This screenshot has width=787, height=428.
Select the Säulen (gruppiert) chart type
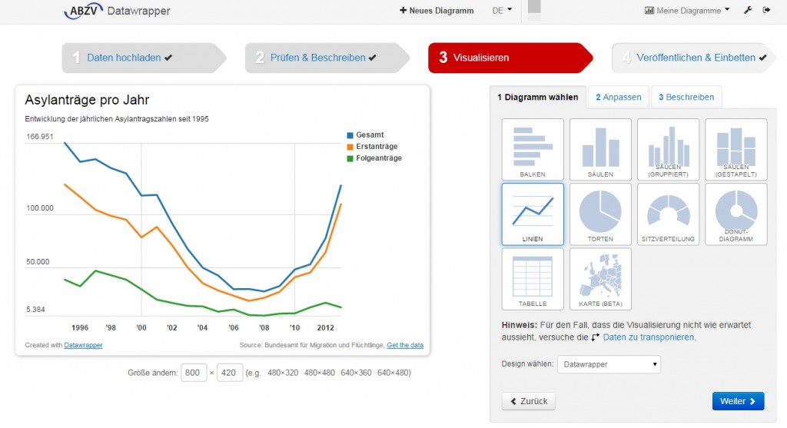[x=668, y=150]
